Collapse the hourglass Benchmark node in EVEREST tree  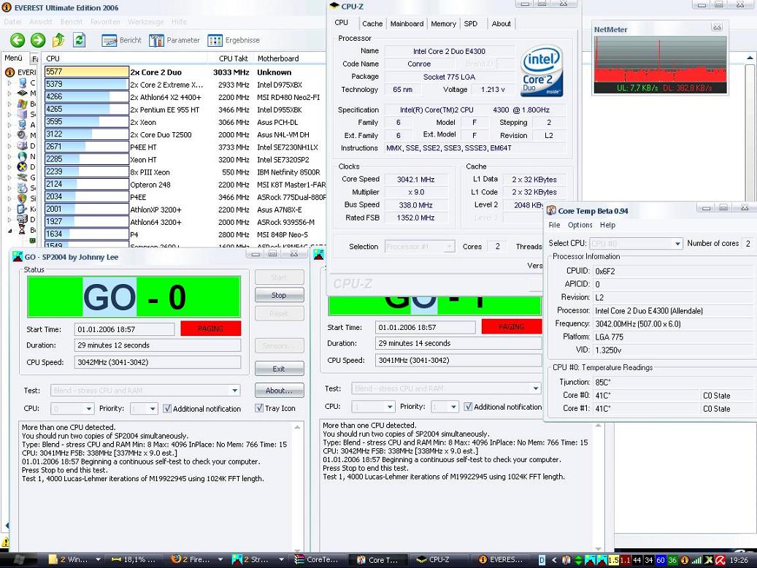click(9, 231)
